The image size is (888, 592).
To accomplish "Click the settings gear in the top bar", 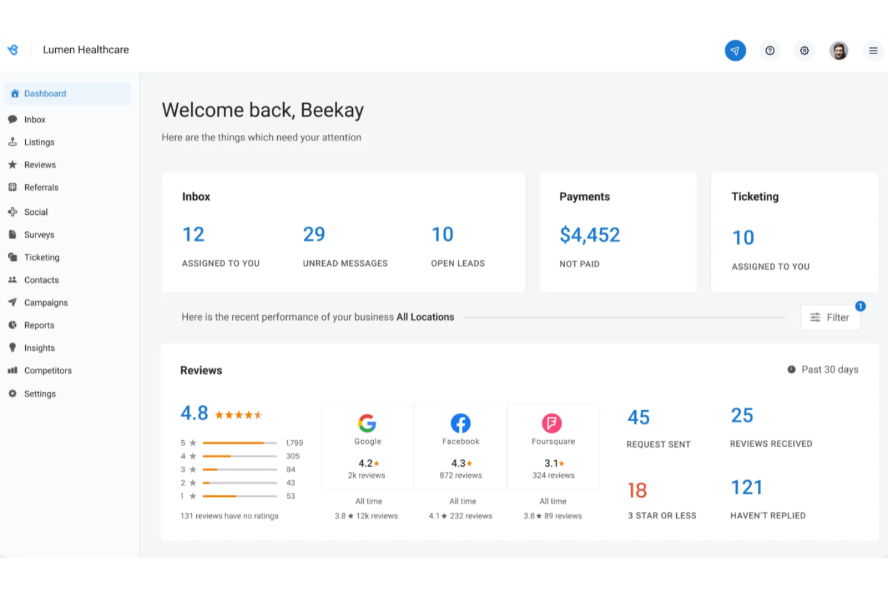I will [x=804, y=50].
